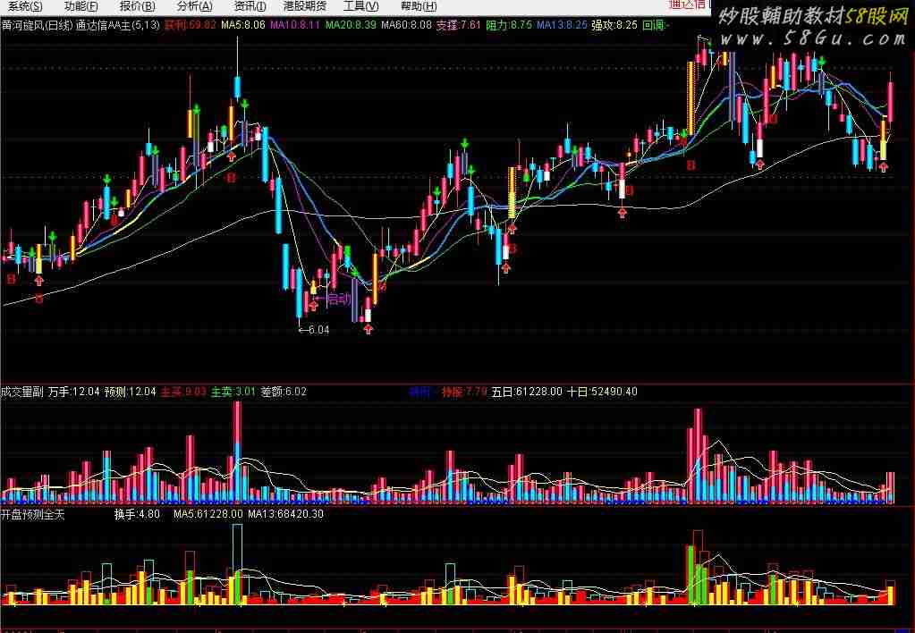Click the MA5:61228.00 volume average label

(x=208, y=514)
